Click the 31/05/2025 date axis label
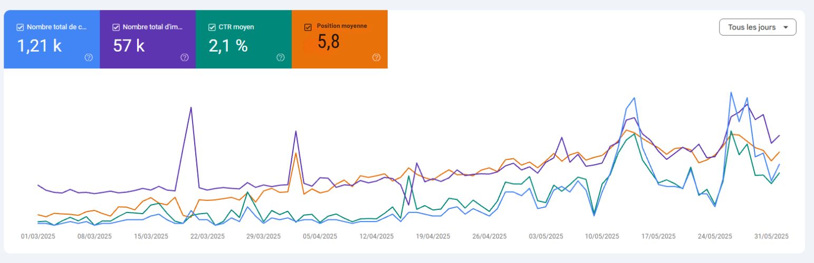Image resolution: width=814 pixels, height=263 pixels. click(771, 236)
